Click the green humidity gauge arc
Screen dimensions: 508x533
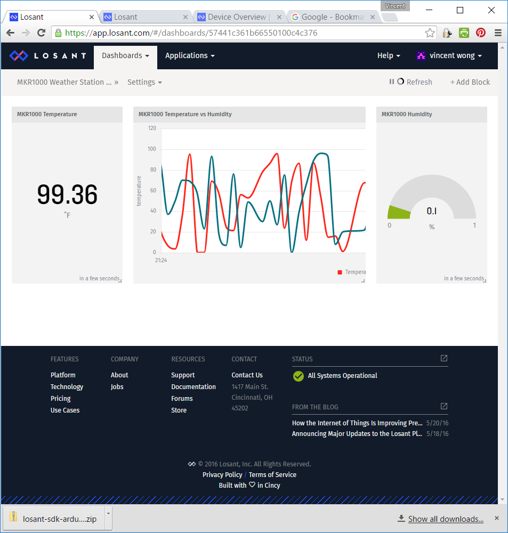399,212
